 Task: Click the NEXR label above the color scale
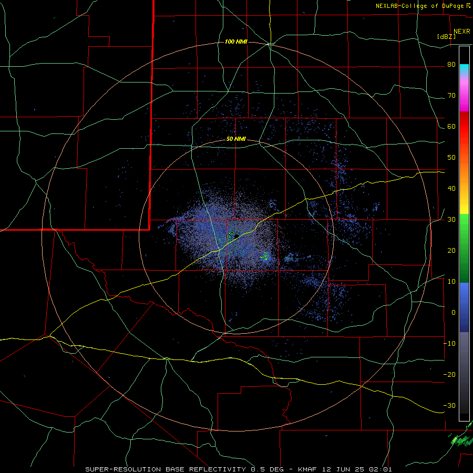(462, 32)
